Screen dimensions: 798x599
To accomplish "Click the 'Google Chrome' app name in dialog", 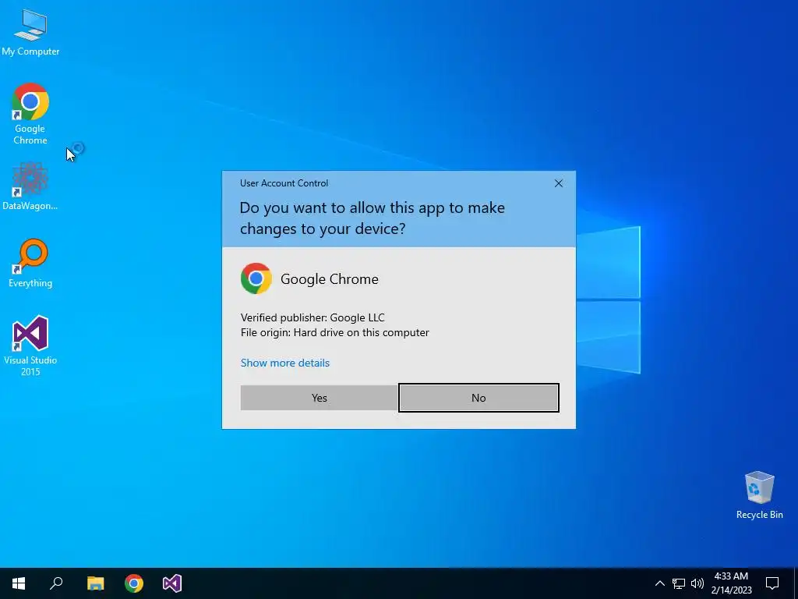I will pyautogui.click(x=330, y=279).
